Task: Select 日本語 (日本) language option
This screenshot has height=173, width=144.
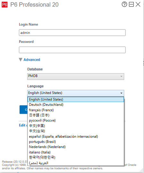Action: pyautogui.click(x=76, y=115)
